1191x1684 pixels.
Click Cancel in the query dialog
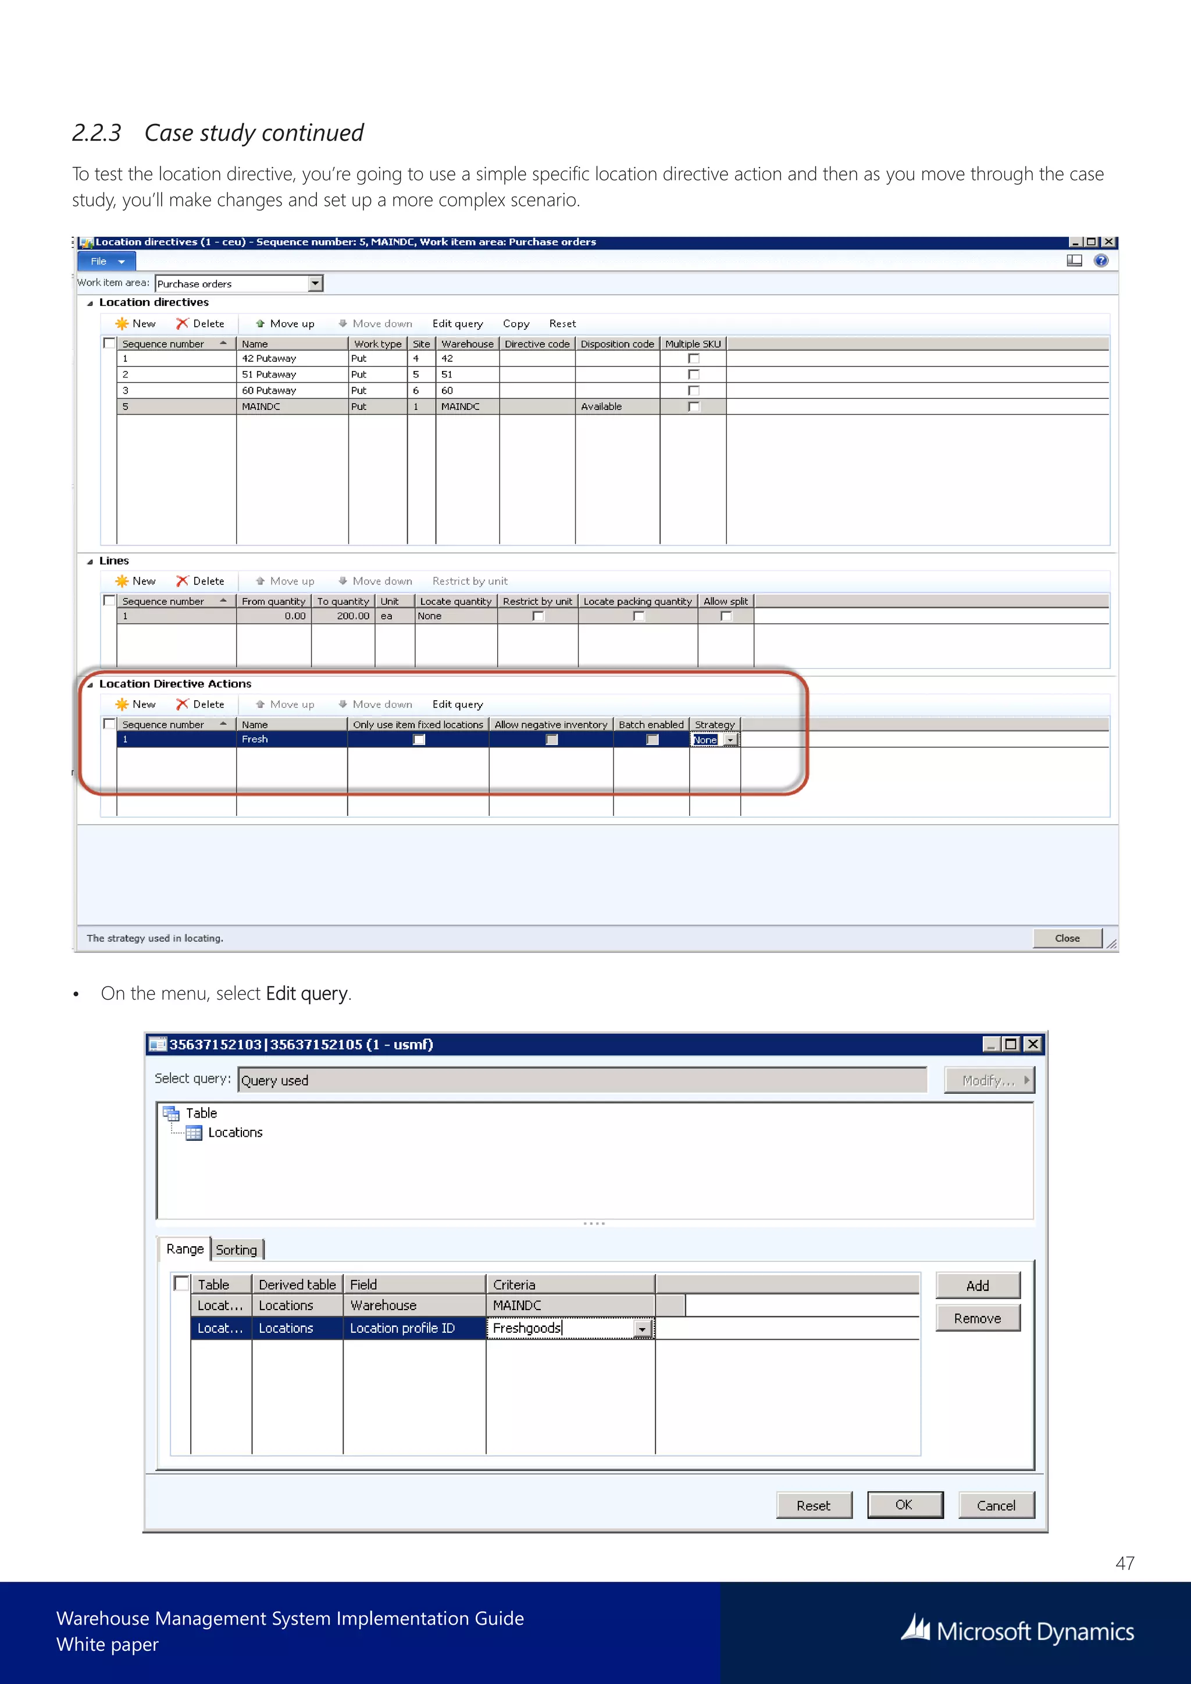tap(996, 1505)
